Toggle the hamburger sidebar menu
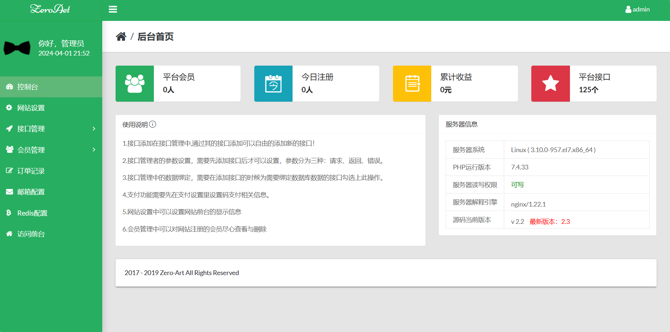 113,9
